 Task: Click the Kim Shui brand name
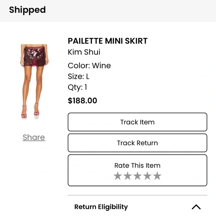[x=84, y=52]
